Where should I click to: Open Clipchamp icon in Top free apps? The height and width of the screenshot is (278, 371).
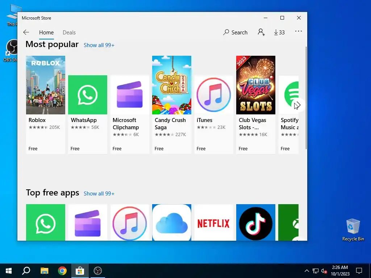click(88, 223)
